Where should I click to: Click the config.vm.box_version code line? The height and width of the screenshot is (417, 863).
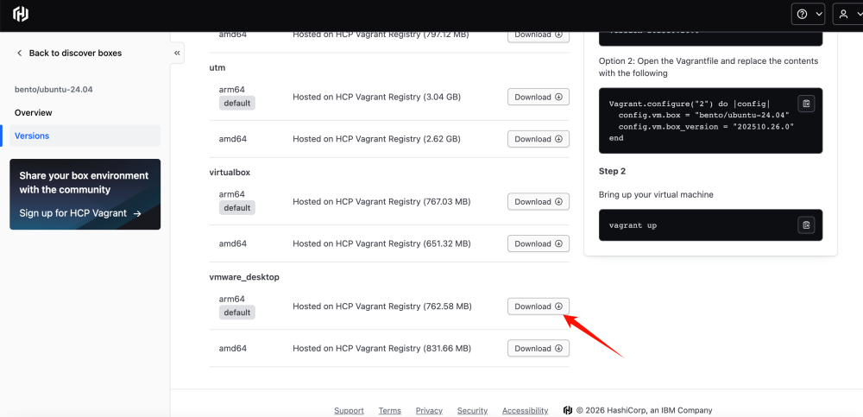706,127
